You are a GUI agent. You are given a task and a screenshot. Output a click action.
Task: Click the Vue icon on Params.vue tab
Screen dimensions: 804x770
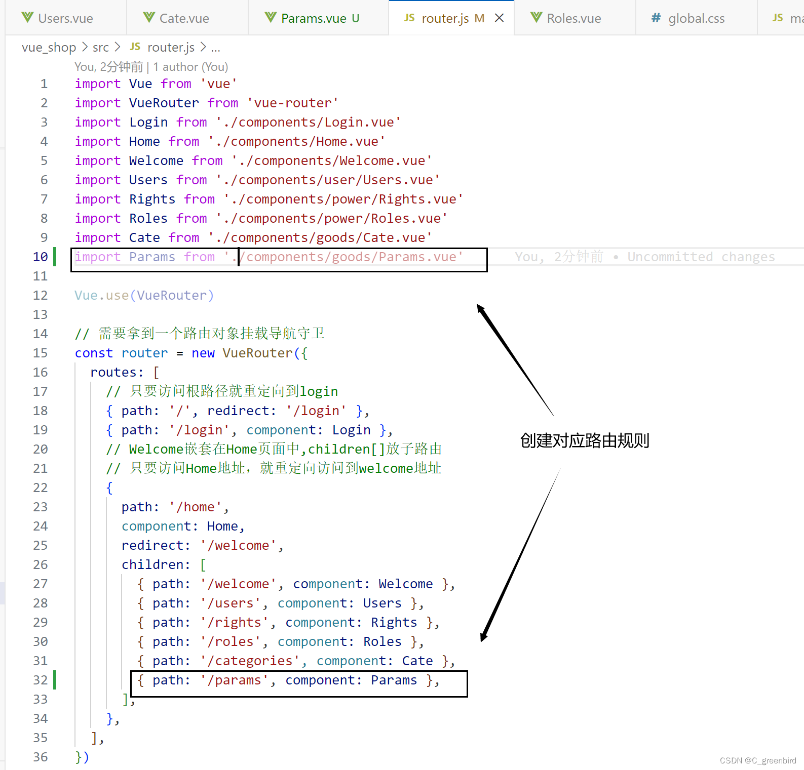(x=271, y=18)
